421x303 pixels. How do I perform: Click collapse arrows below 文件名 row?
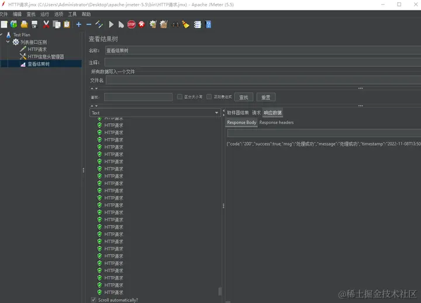(94, 88)
